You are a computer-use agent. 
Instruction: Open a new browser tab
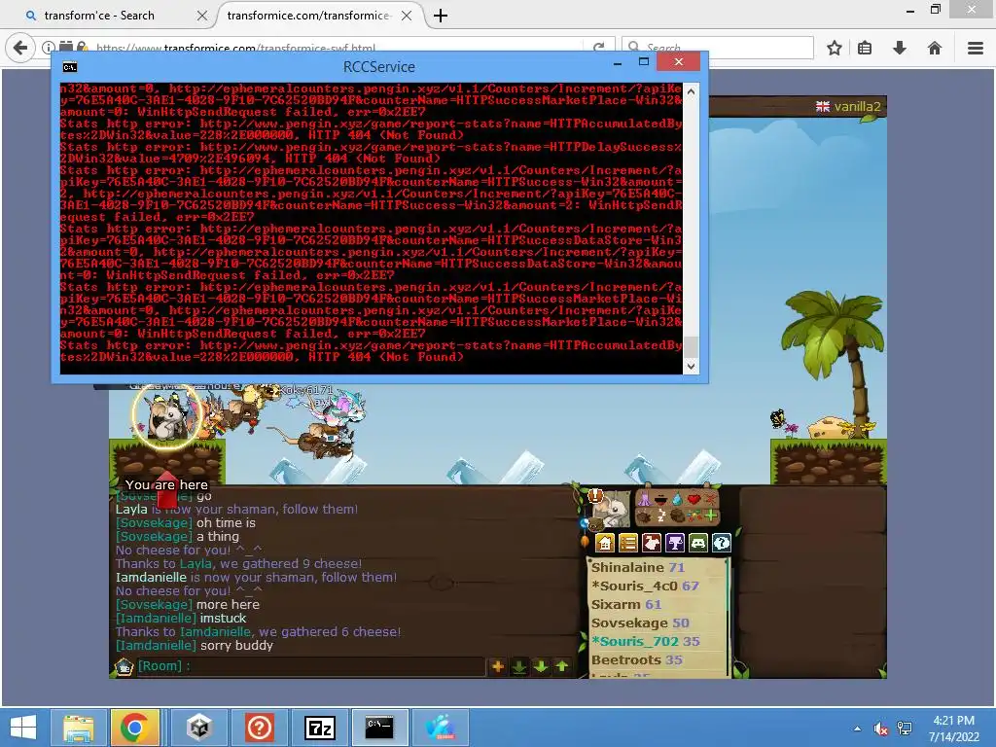(x=441, y=16)
